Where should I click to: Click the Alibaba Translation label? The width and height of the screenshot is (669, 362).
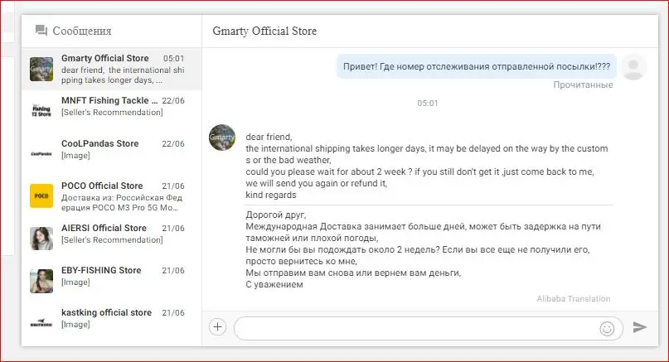574,298
